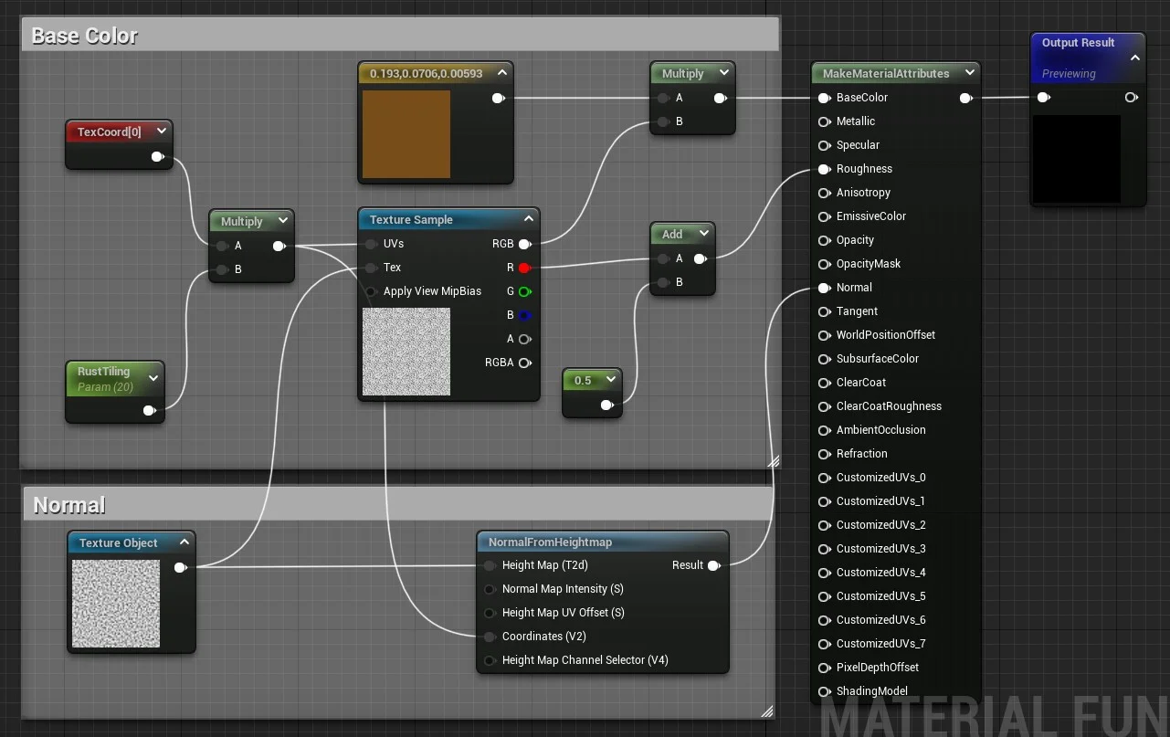This screenshot has height=737, width=1170.
Task: Select the black Output Result preview
Action: [1077, 159]
